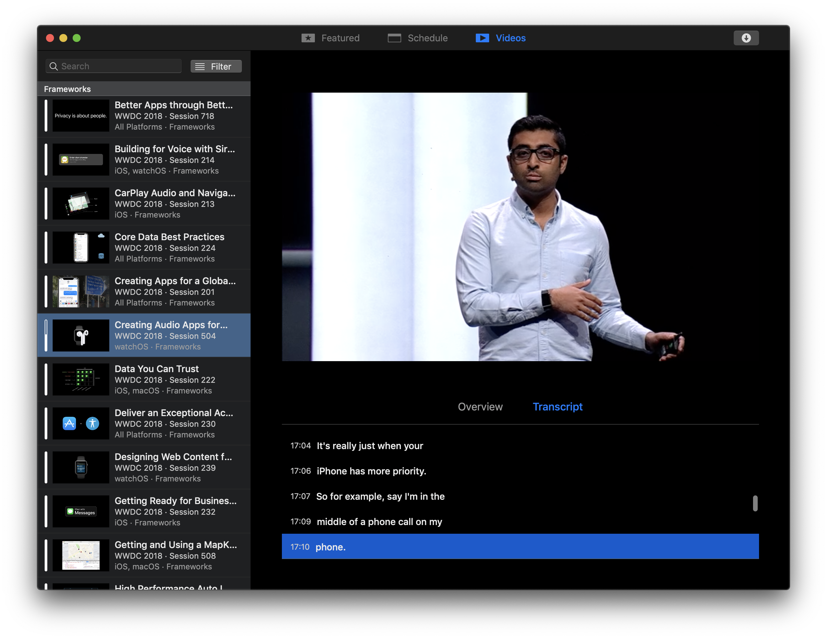Click the downloads arrow button in title bar
This screenshot has height=639, width=827.
(x=746, y=38)
